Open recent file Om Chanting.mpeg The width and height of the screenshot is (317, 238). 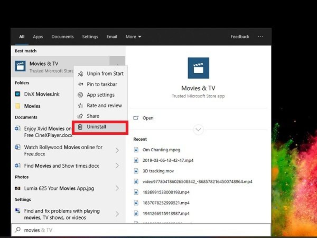(x=161, y=150)
